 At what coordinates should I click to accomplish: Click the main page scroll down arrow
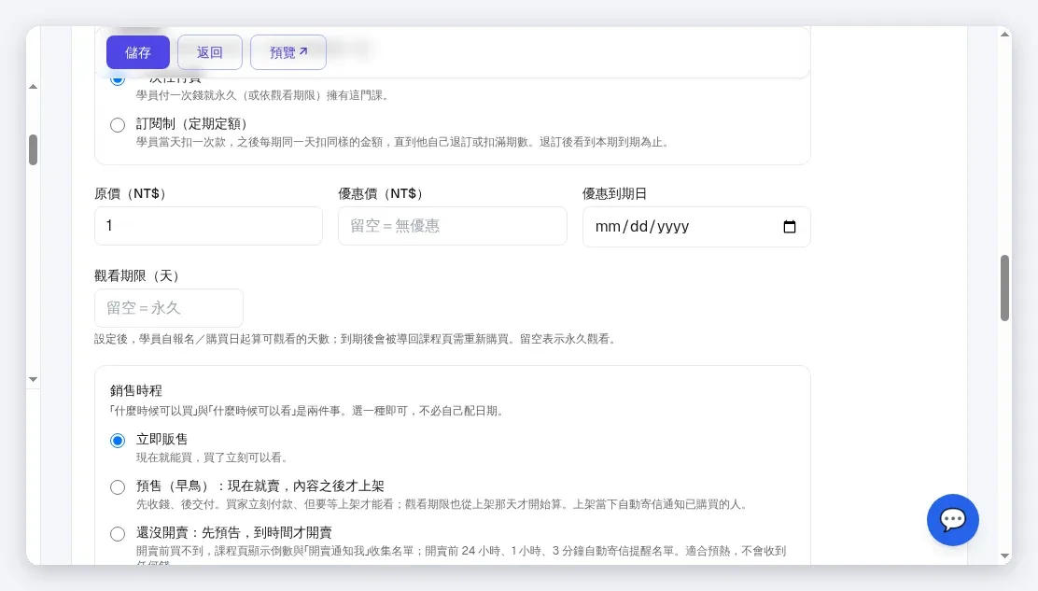point(1005,556)
